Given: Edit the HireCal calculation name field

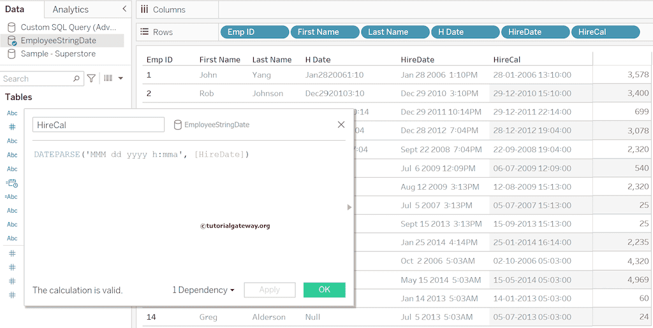Looking at the screenshot, I should tap(99, 124).
